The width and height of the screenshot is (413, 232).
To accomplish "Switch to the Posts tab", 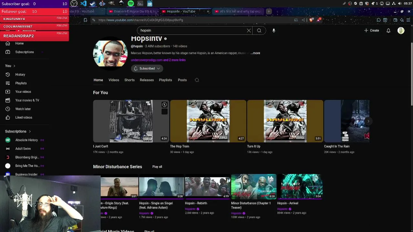I will click(x=182, y=80).
